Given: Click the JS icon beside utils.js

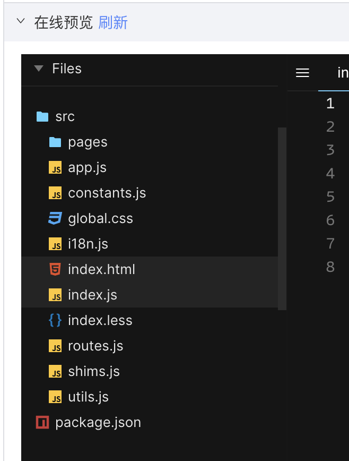Looking at the screenshot, I should (x=55, y=397).
